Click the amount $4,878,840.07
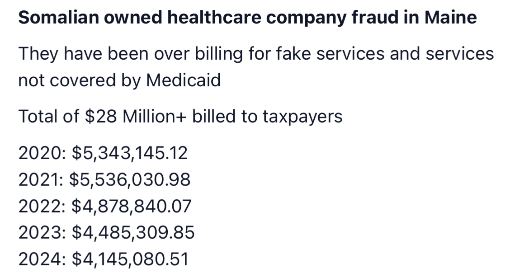Viewport: 529px width, 278px height. pyautogui.click(x=131, y=207)
